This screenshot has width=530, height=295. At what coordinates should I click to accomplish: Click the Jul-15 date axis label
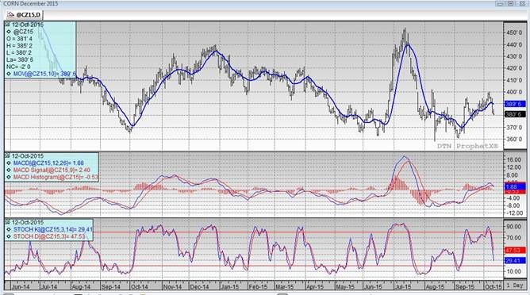(x=402, y=287)
